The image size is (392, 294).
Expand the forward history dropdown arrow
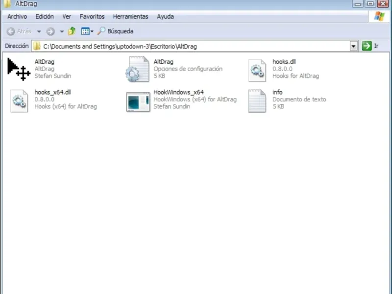tap(62, 31)
